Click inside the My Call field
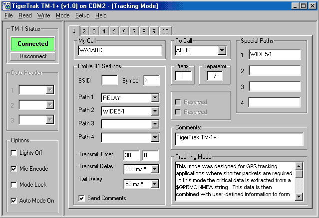 120,50
